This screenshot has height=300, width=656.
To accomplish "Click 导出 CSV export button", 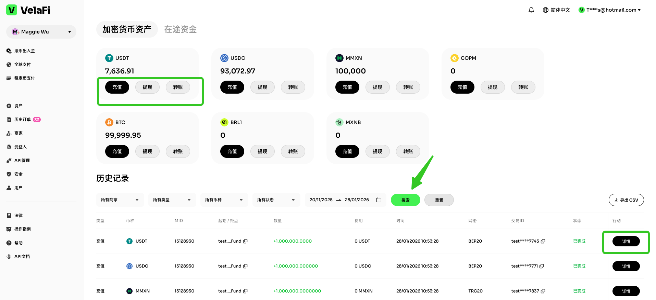I will [626, 200].
